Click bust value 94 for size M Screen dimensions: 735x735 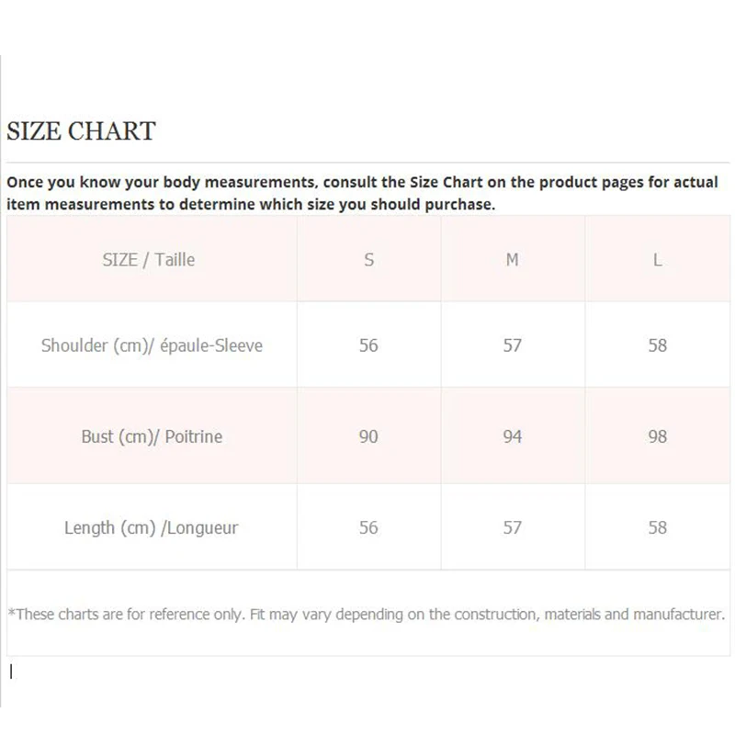(x=513, y=436)
